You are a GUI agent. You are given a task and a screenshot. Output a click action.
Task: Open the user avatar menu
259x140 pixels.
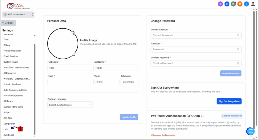(x=253, y=4)
